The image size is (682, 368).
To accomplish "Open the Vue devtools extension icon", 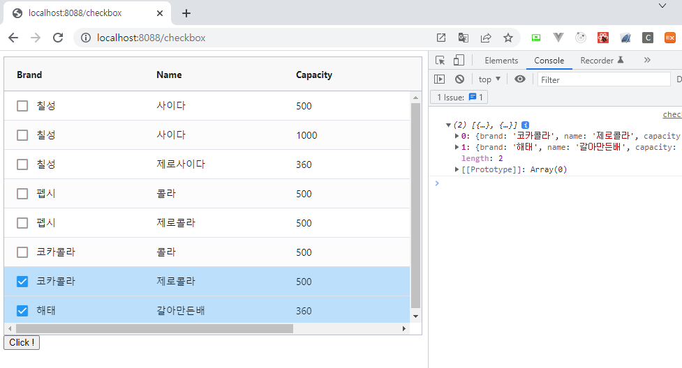I will (x=558, y=38).
